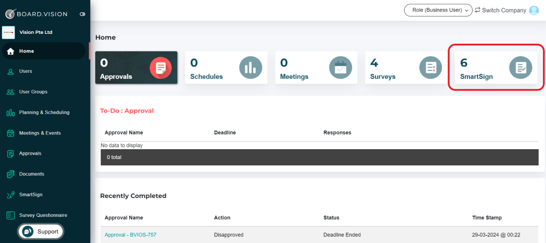Screen dimensions: 546x243
Task: Click the Board.Vision logo icon
Action: point(10,14)
